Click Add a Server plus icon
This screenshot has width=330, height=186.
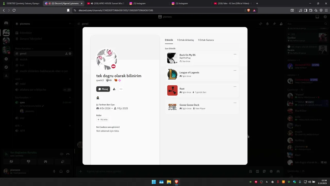pos(6,59)
